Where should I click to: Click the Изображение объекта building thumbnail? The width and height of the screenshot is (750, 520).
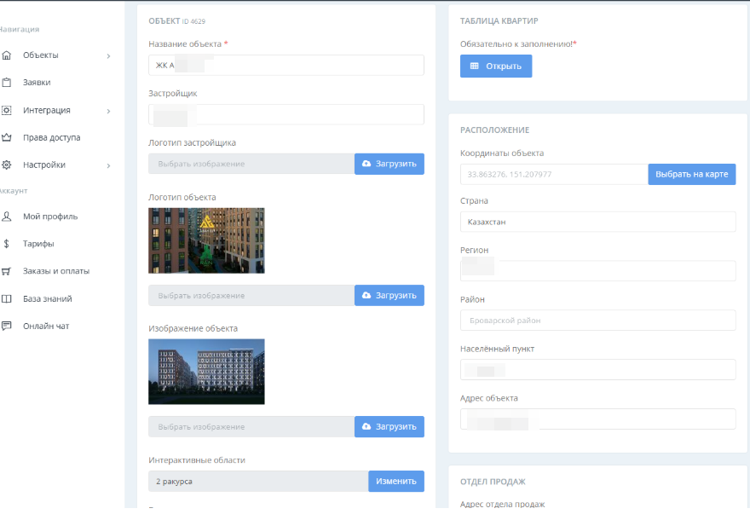(x=206, y=372)
